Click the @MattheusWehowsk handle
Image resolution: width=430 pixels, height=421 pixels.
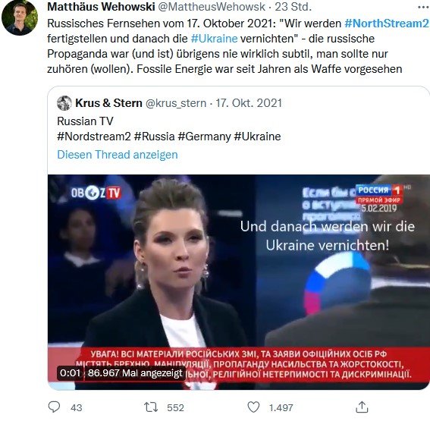tap(212, 7)
